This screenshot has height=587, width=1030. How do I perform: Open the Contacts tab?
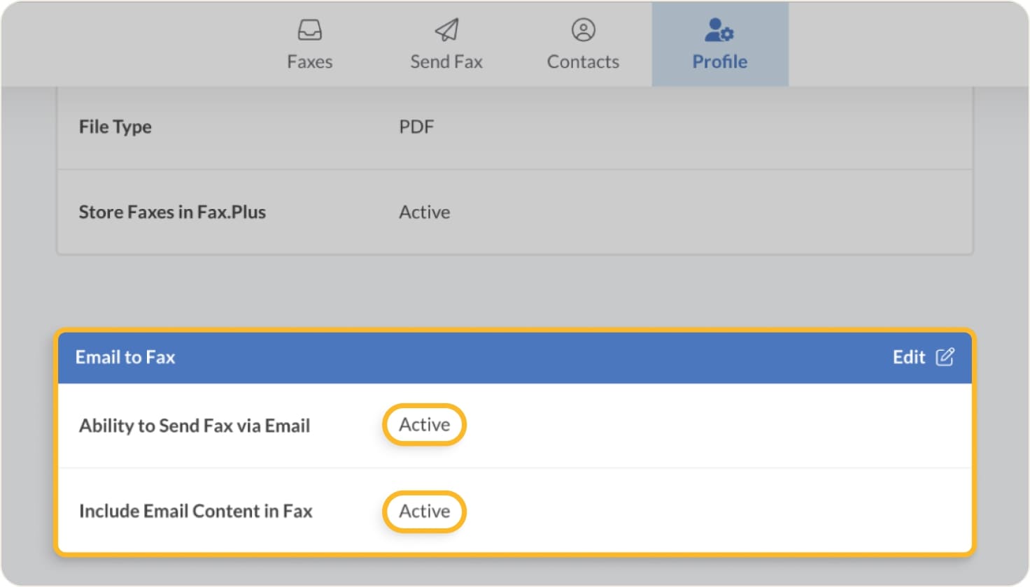pyautogui.click(x=582, y=44)
